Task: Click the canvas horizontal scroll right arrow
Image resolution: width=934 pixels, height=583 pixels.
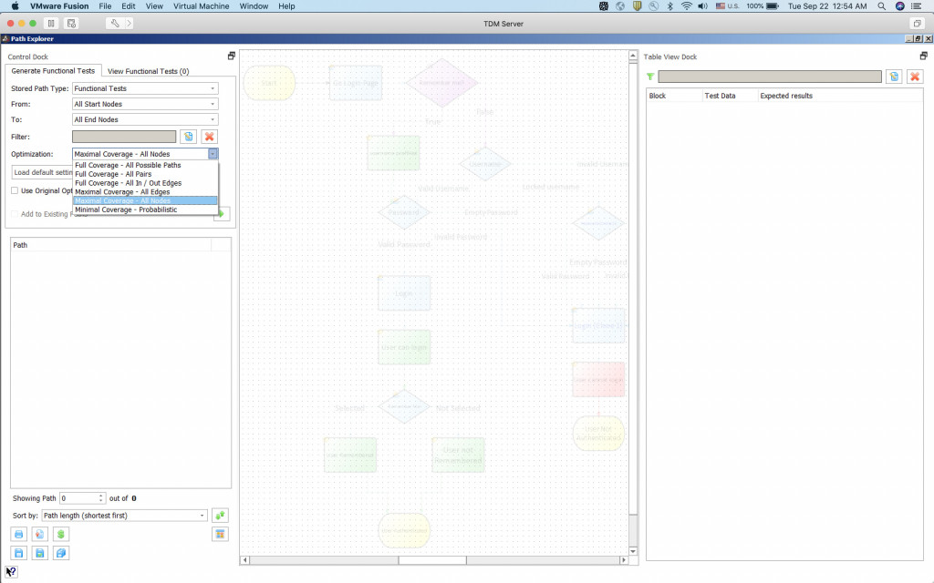Action: point(624,560)
